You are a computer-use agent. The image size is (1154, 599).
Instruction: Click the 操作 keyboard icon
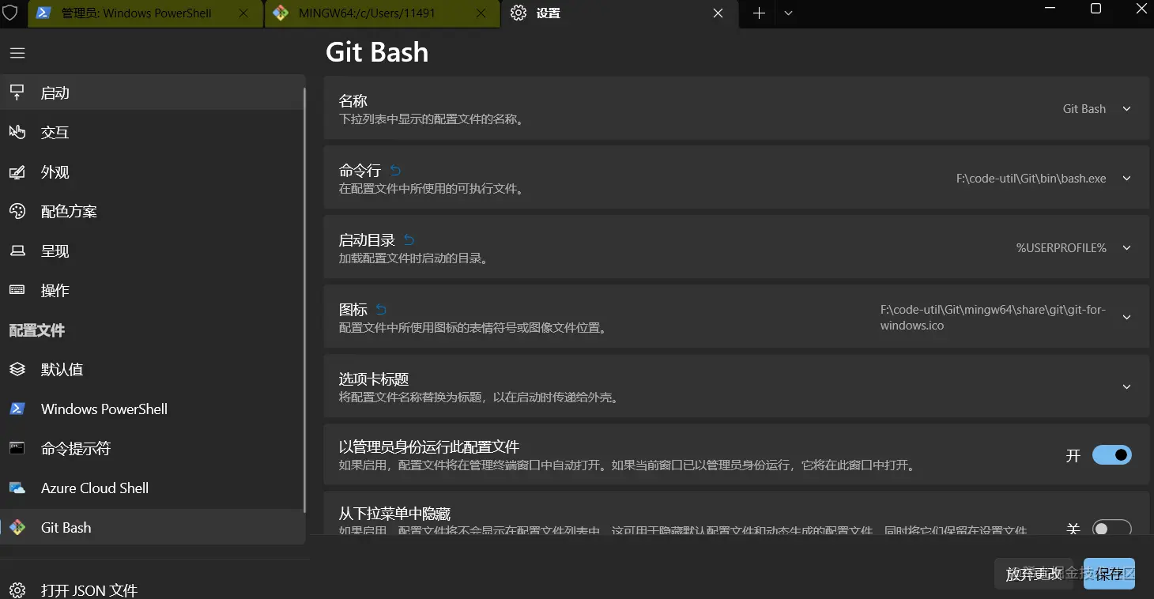pyautogui.click(x=17, y=290)
